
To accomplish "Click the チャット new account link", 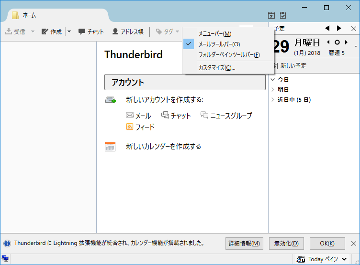I will [180, 116].
